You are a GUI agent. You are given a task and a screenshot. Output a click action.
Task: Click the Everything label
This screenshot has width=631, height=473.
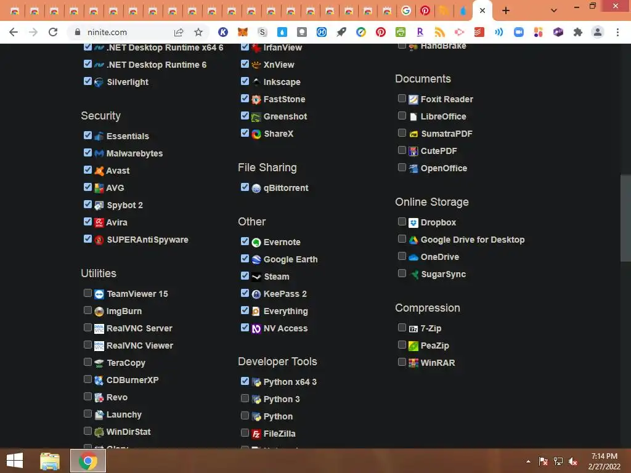point(286,311)
